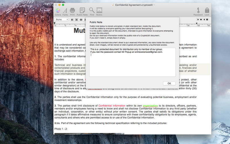The image size is (230, 144).
Task: Click note line 'This is a protected document'
Action: (126, 49)
